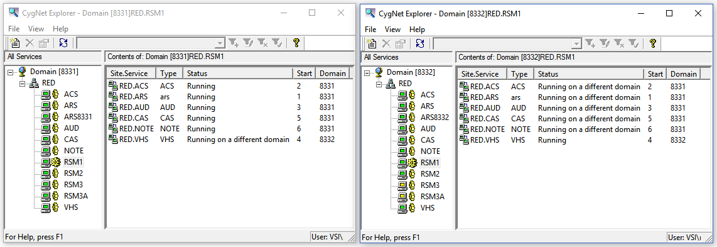The height and width of the screenshot is (247, 717).
Task: Select RSM3 in the 8332 window tree
Action: (x=430, y=185)
